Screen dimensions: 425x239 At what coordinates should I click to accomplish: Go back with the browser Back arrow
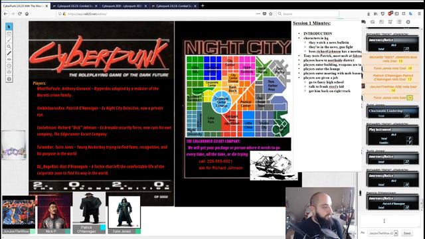point(6,14)
